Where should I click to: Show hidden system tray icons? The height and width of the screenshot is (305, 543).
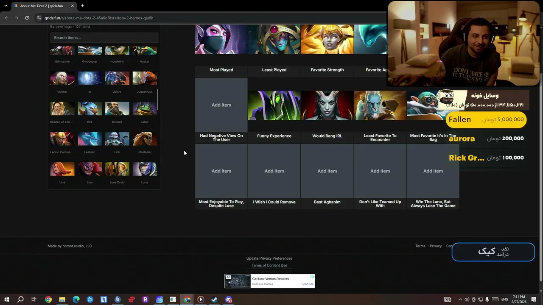coord(460,299)
